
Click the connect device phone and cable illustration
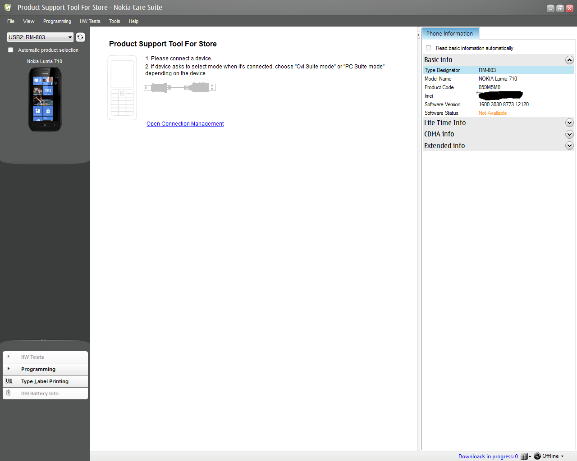click(x=162, y=88)
